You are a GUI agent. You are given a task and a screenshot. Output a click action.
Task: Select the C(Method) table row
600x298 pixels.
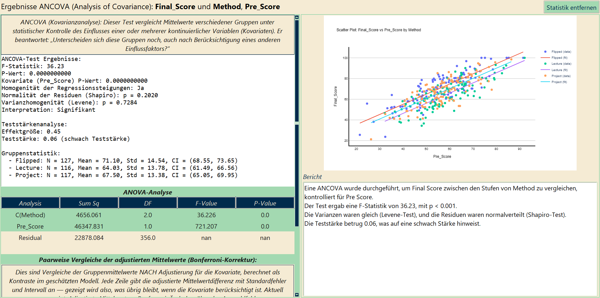(x=148, y=215)
